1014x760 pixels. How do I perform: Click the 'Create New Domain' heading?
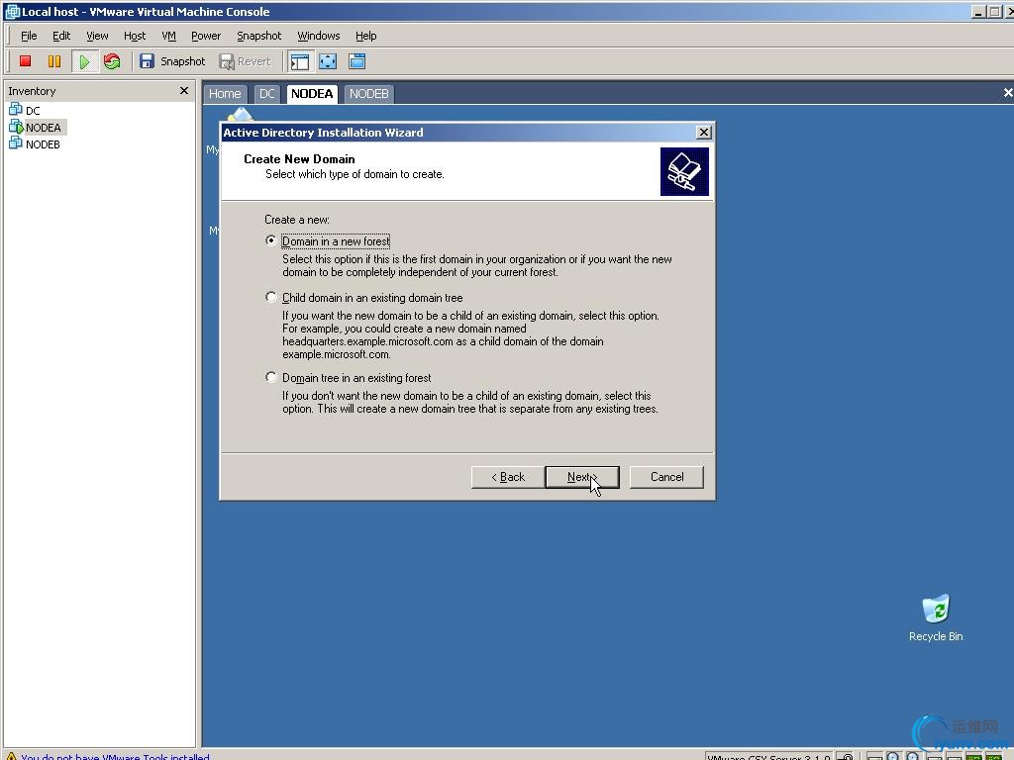299,159
